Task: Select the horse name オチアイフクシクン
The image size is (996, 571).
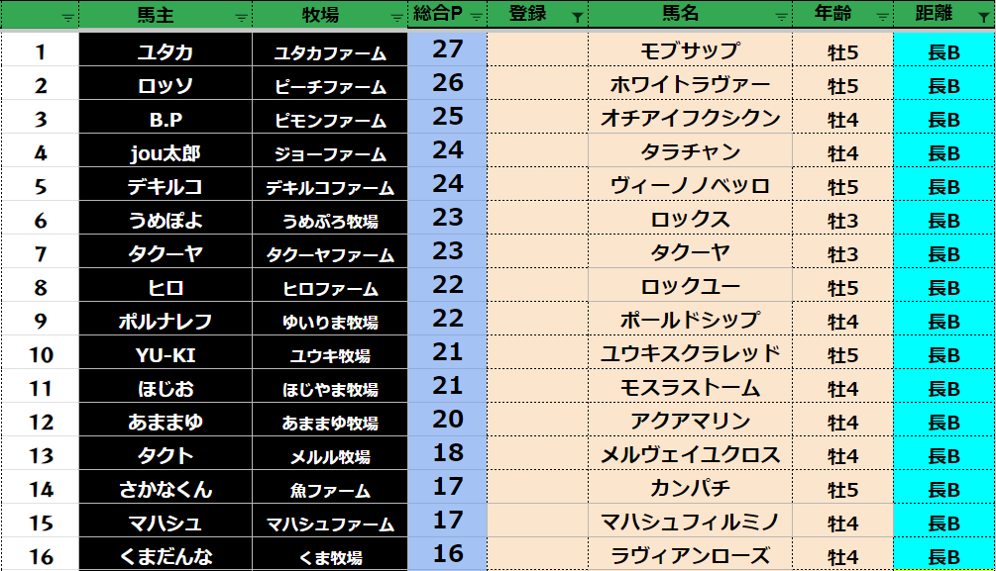Action: [690, 119]
